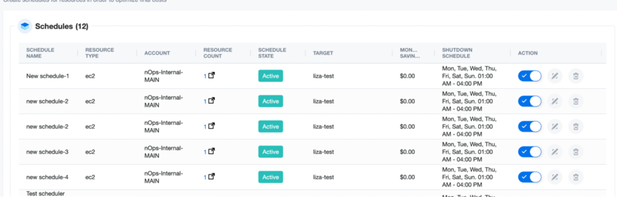Click $0.00 savings for new schedule-3
Screen dimensions: 617x197
(407, 152)
